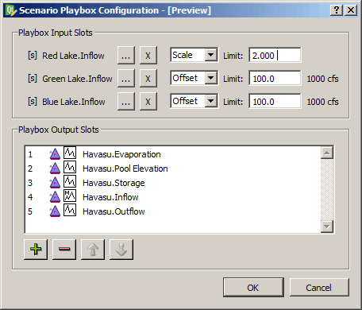Image resolution: width=362 pixels, height=310 pixels.
Task: Click the Red Lake.Inflow slot label
Action: pyautogui.click(x=73, y=56)
